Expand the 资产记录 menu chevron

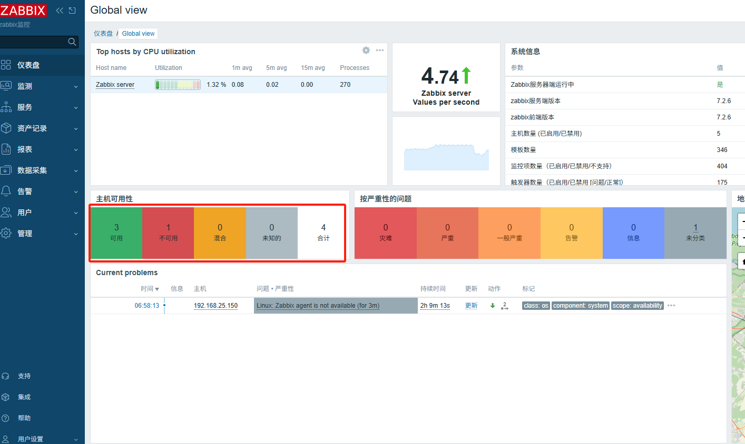point(76,128)
